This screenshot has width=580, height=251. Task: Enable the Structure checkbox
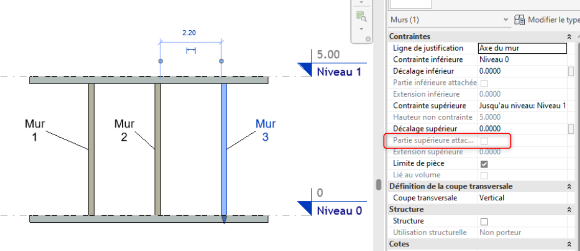(x=484, y=221)
